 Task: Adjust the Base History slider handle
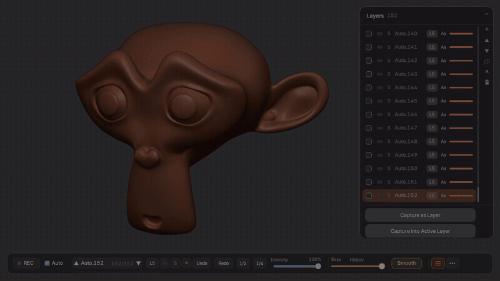[x=382, y=267]
